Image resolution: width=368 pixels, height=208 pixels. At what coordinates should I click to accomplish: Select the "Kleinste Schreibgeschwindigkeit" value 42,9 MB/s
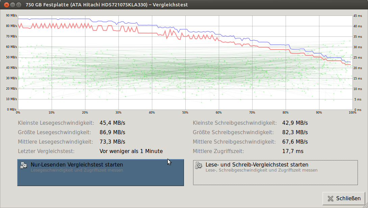[295, 123]
